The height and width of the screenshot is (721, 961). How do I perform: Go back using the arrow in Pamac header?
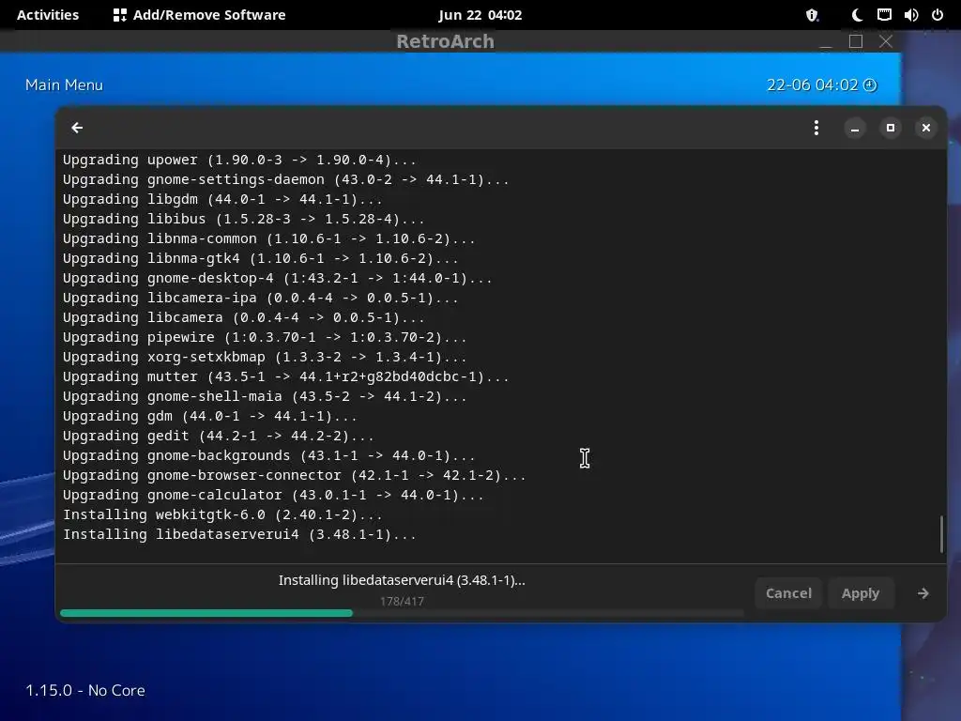pyautogui.click(x=77, y=128)
